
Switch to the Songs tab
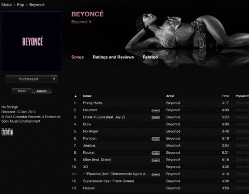[77, 57]
